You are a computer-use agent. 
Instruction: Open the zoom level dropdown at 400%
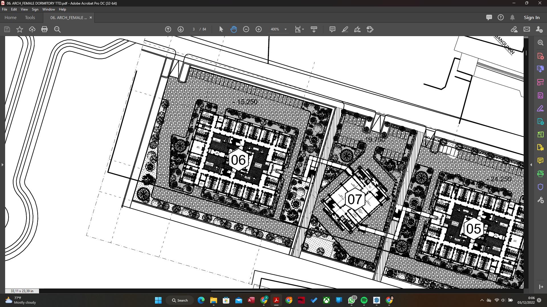pyautogui.click(x=285, y=29)
